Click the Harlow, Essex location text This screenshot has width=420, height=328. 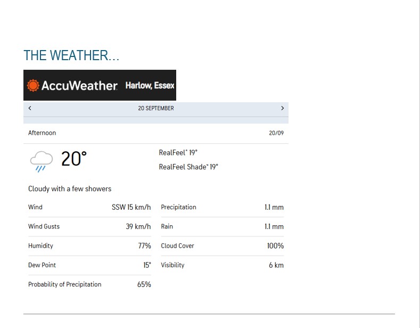coord(150,86)
